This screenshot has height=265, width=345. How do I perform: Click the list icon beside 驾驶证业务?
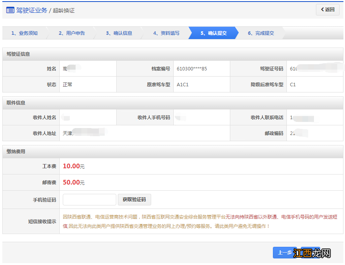coord(10,10)
